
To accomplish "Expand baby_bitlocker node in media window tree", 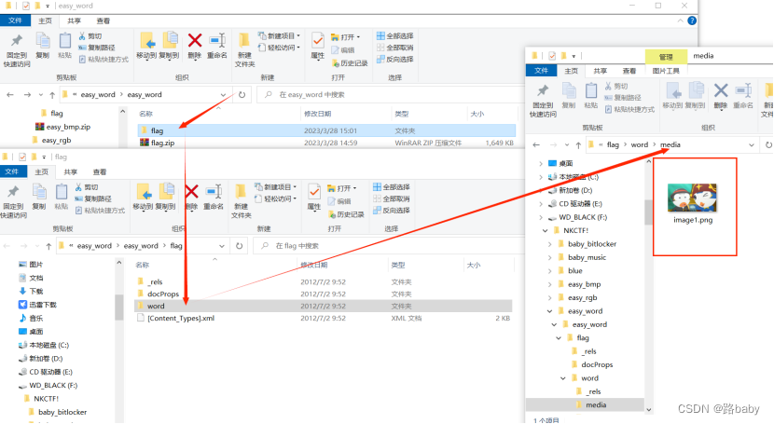I will tap(550, 244).
